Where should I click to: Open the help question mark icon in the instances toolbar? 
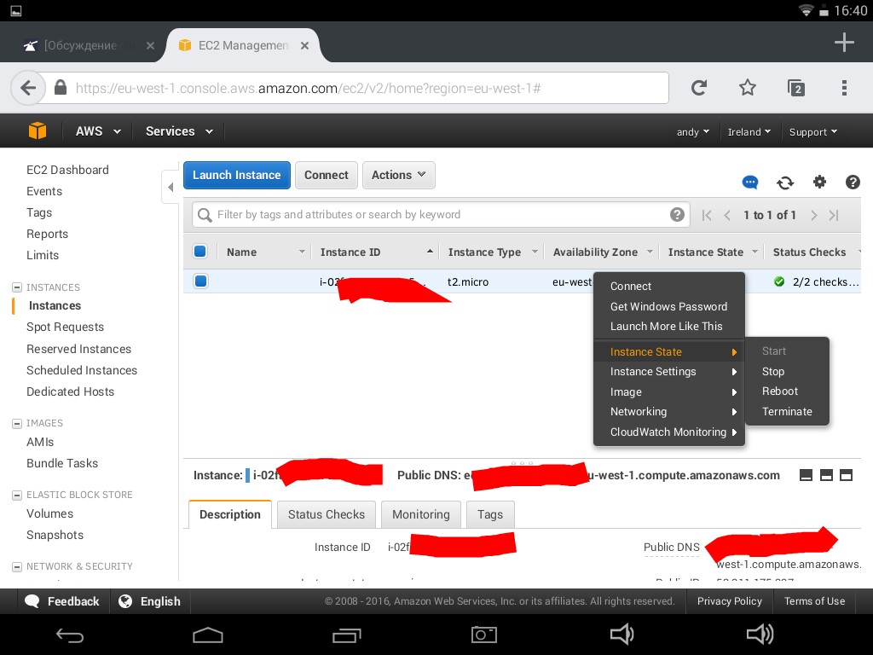click(x=853, y=183)
